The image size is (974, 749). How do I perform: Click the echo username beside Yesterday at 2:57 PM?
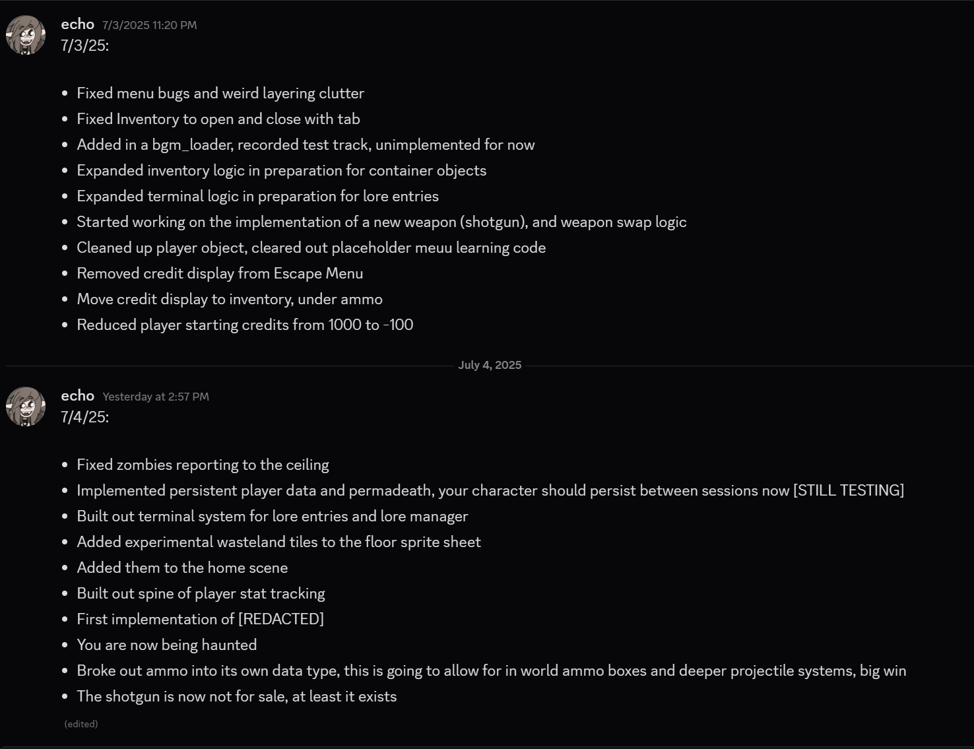[x=77, y=396]
